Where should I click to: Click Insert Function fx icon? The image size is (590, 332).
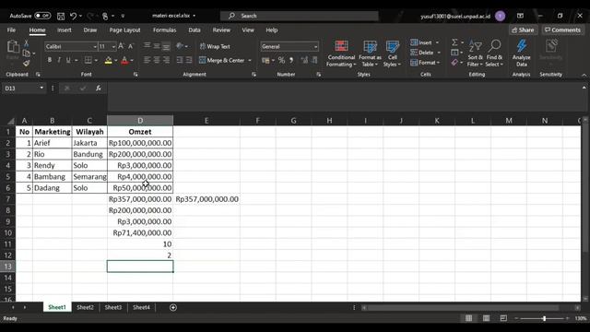pyautogui.click(x=99, y=89)
